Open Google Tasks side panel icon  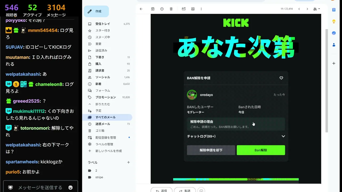(x=334, y=33)
